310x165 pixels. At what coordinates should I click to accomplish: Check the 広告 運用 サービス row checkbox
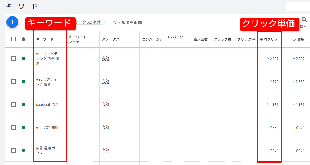pos(14,150)
